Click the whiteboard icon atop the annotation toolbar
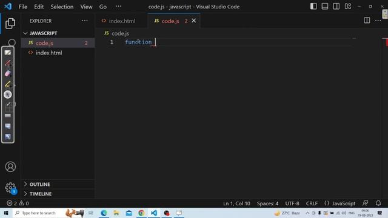Image resolution: width=388 pixels, height=218 pixels. 8,53
